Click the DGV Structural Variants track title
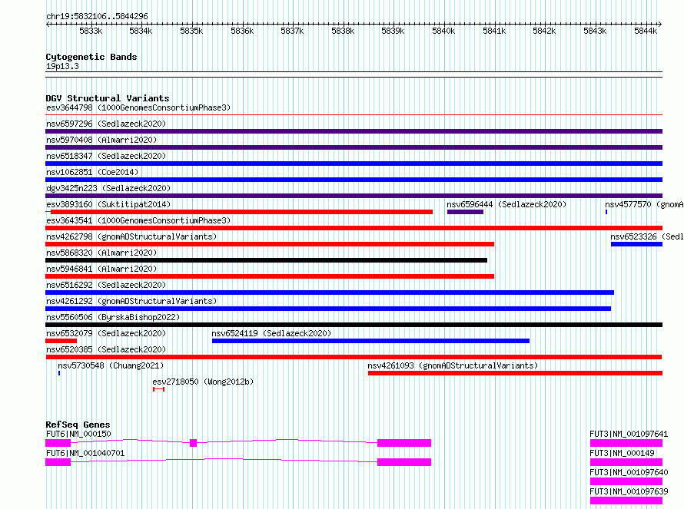684x509 pixels. pyautogui.click(x=108, y=98)
